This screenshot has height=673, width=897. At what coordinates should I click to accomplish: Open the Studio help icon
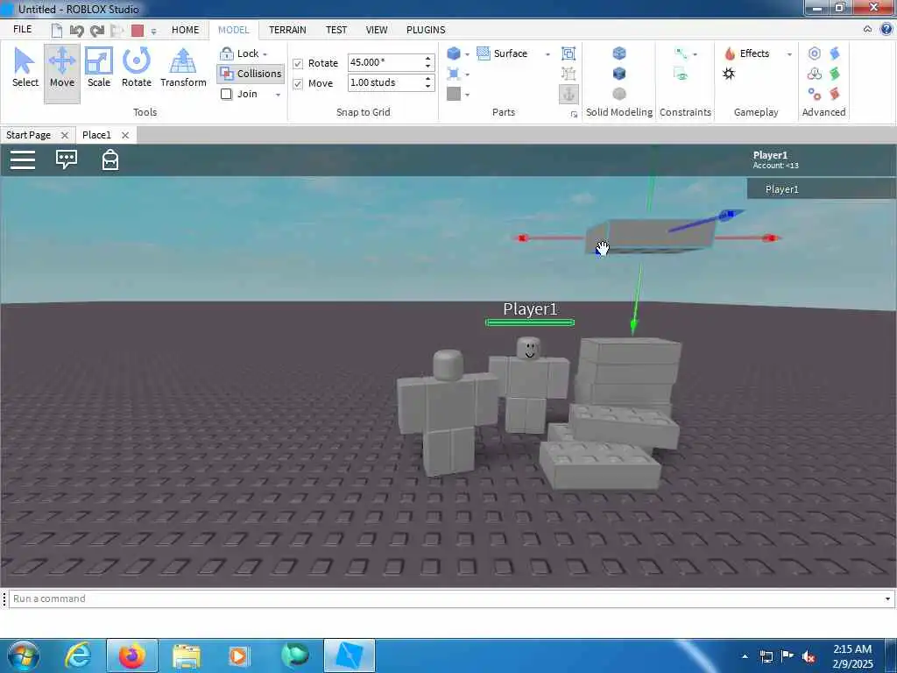[x=886, y=29]
